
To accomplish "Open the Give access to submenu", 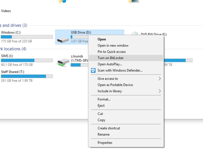I will [x=126, y=79].
